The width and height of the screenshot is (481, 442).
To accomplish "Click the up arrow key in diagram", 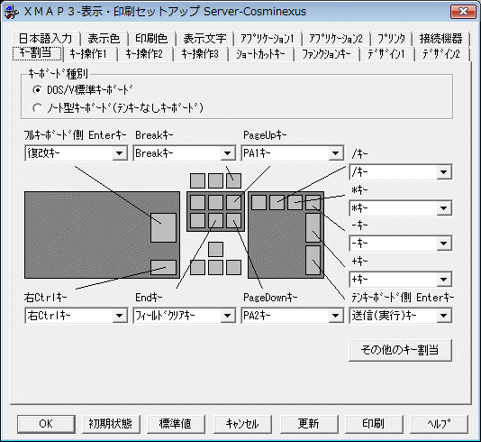I will (x=215, y=249).
